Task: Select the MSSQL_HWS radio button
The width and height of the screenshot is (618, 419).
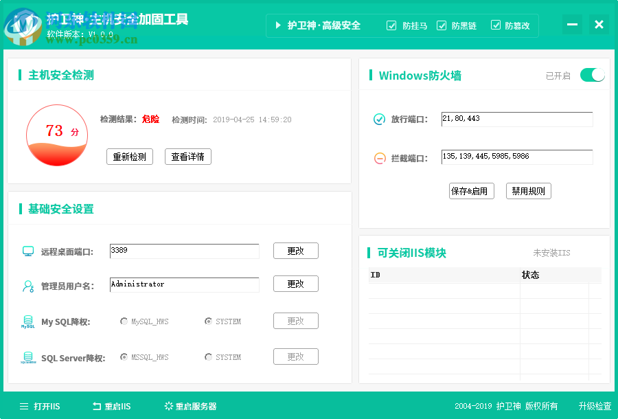Action: pos(124,356)
